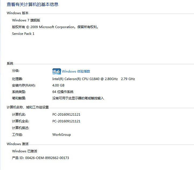Viewport: 194px width, 170px height.
Task: Select the value next to 计算机名:
Action: click(66, 115)
